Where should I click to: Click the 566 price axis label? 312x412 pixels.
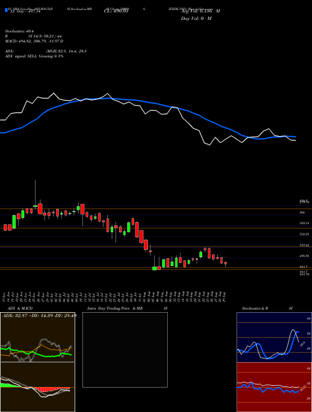[302, 212]
